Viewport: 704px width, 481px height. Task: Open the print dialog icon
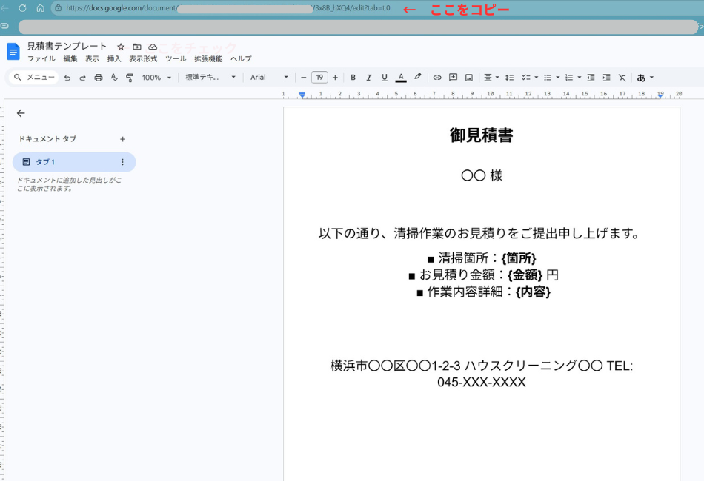[98, 77]
